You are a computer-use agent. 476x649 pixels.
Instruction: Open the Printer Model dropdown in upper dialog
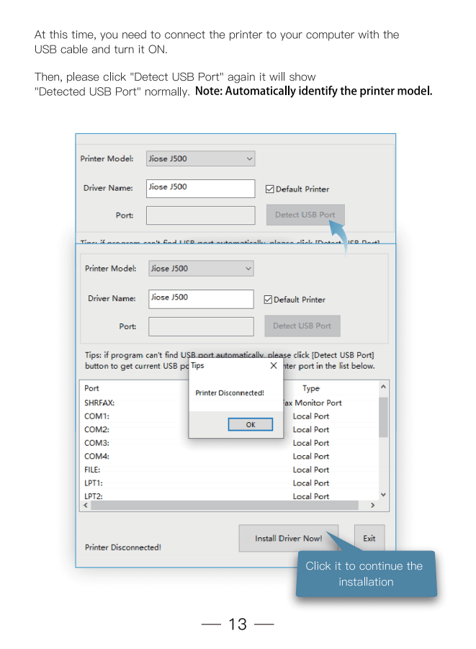(200, 158)
